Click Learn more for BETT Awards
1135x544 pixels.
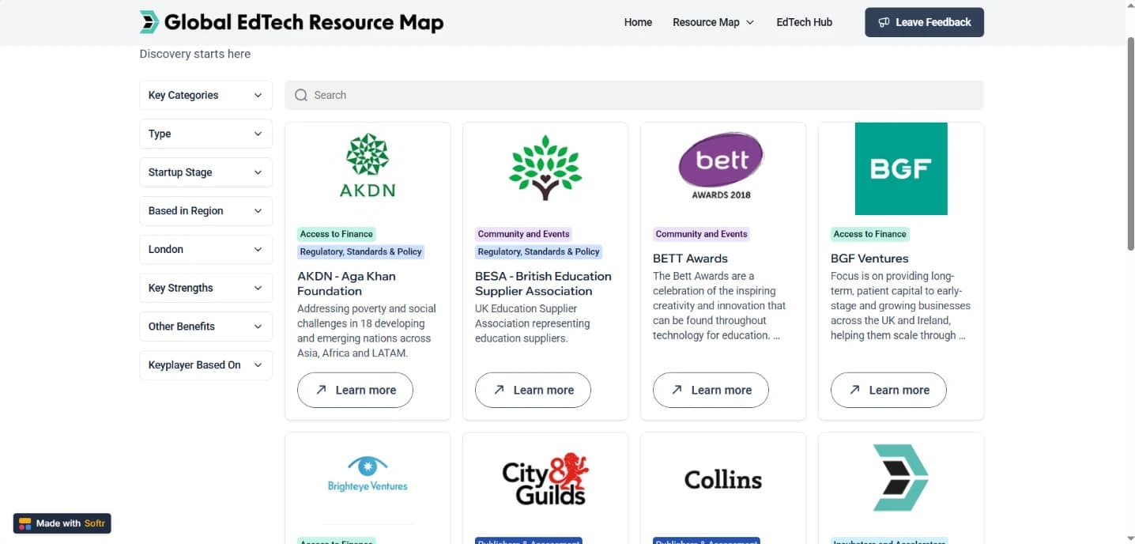pos(711,390)
